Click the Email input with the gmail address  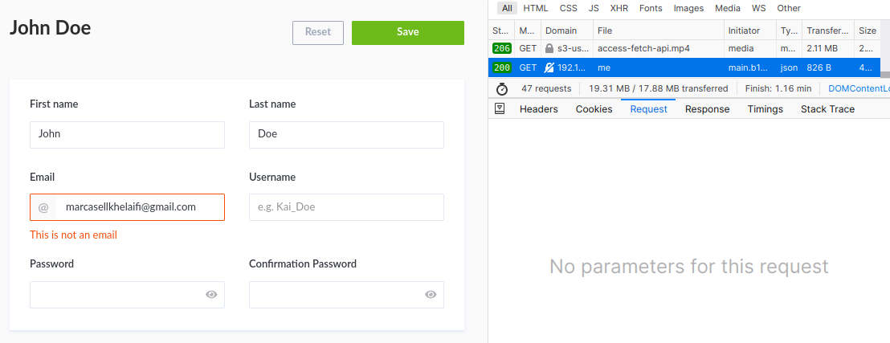127,207
